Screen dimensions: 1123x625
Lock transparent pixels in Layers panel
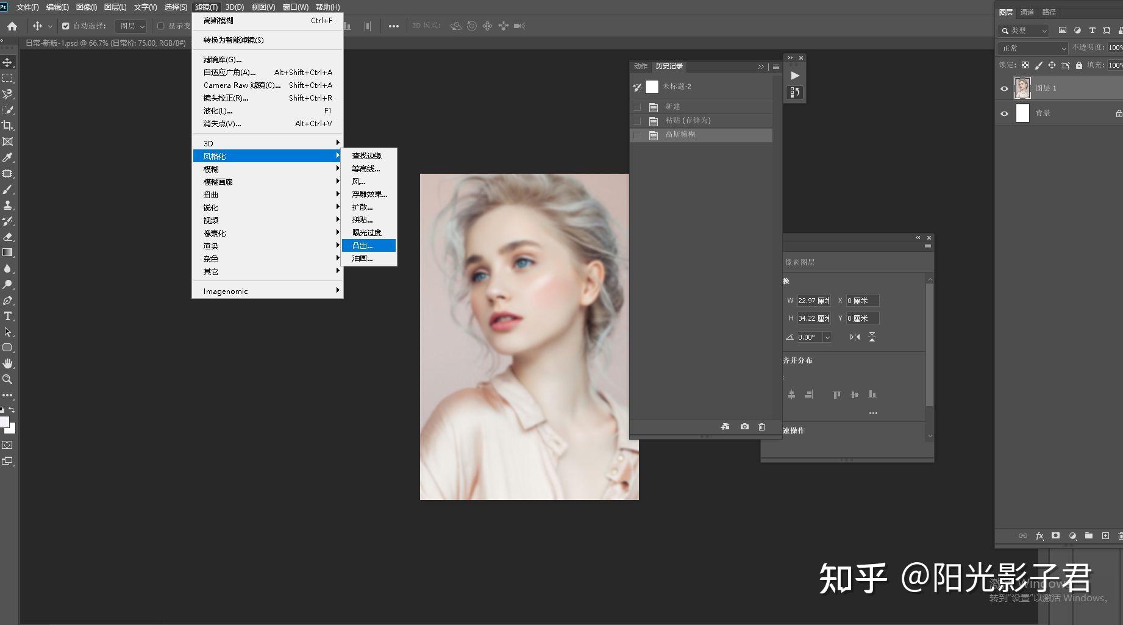pos(1025,65)
